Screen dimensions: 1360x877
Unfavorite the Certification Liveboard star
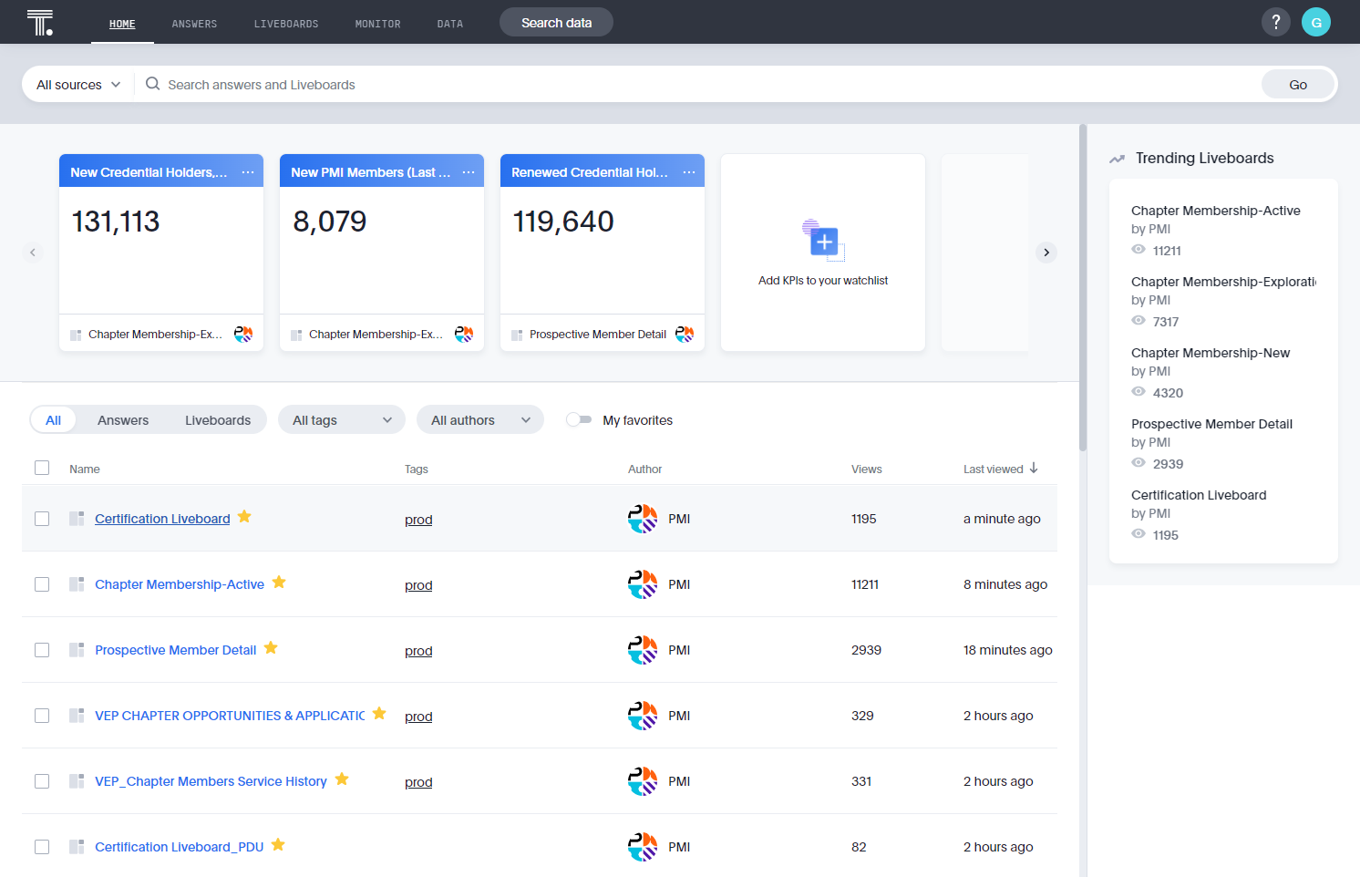point(244,517)
